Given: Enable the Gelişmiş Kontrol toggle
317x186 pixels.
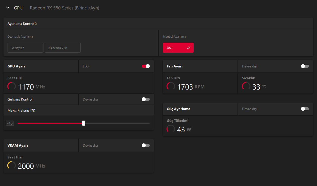Looking at the screenshot, I should (x=146, y=99).
